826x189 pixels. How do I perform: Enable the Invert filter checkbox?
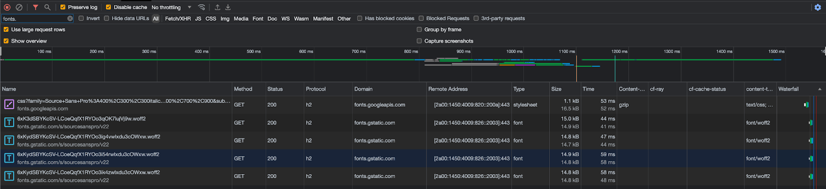point(81,19)
